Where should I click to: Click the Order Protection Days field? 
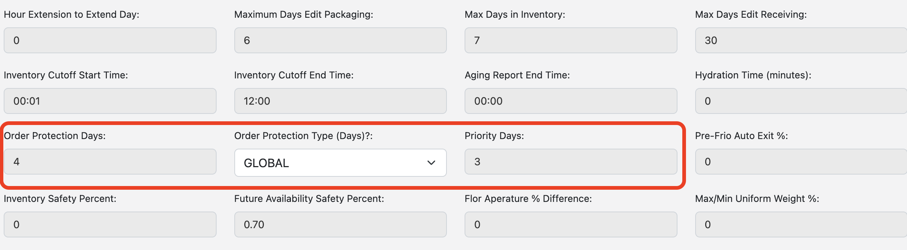coord(110,162)
